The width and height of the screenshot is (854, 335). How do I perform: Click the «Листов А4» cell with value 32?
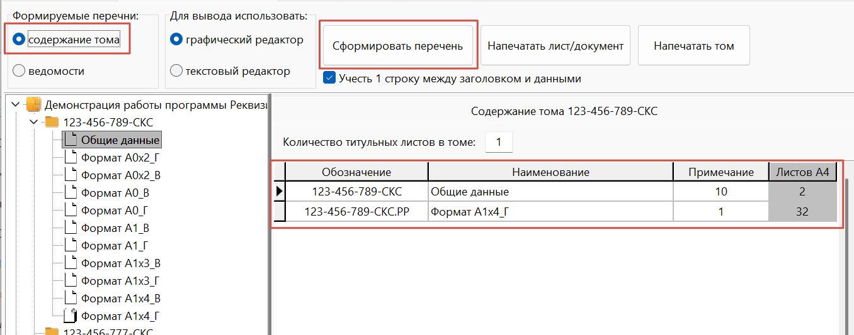[x=802, y=211]
